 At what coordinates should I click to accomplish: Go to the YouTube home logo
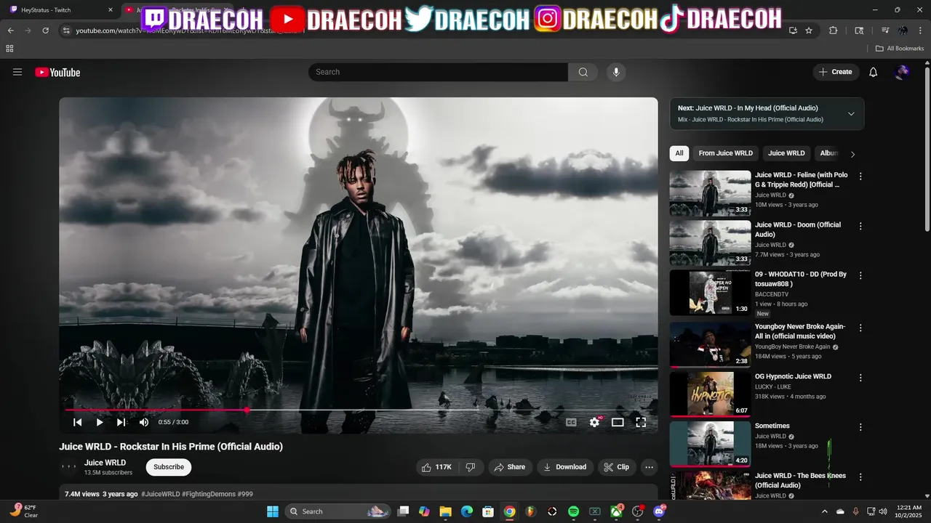coord(57,72)
